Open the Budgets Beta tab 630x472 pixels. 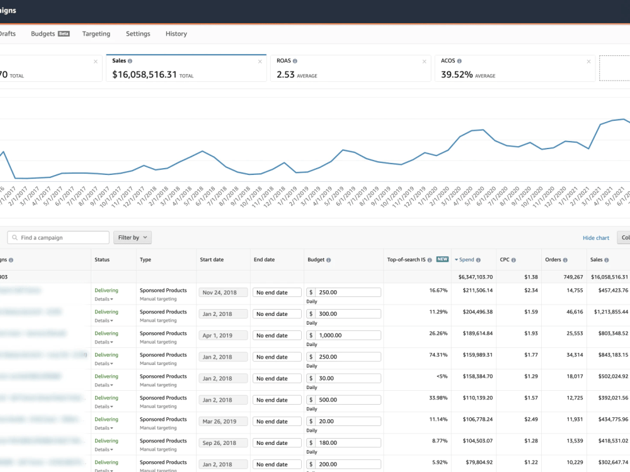pos(50,34)
